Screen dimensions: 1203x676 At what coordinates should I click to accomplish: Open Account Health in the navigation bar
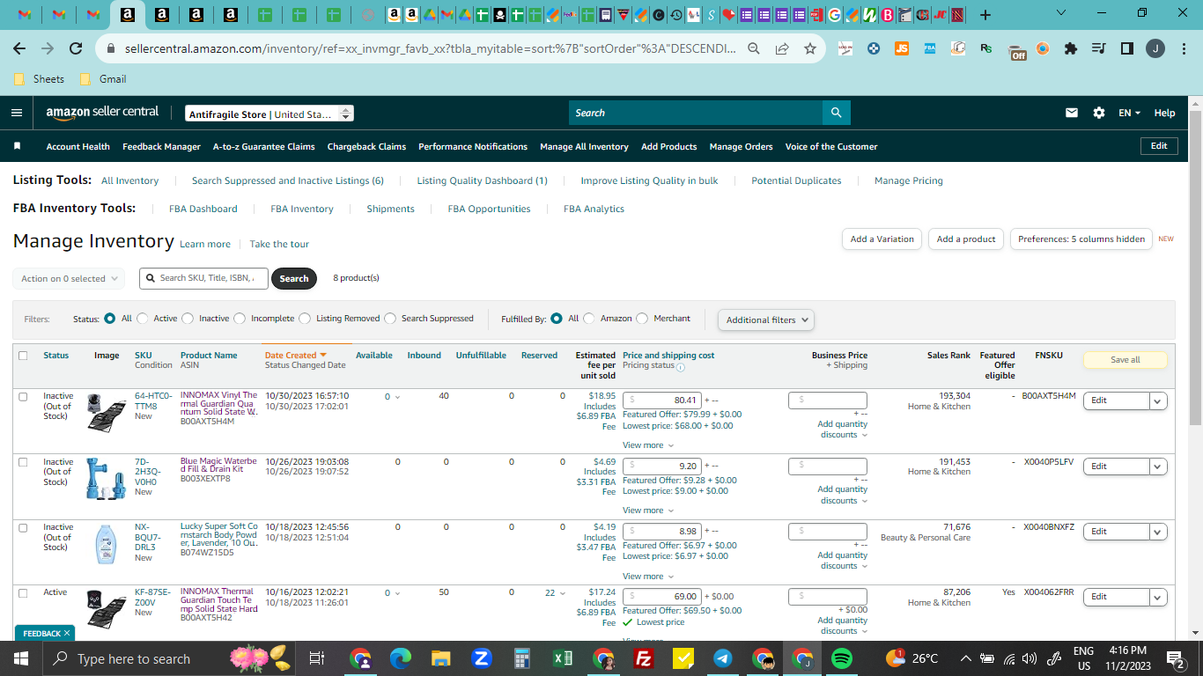pyautogui.click(x=78, y=146)
